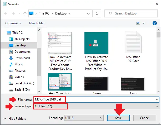Select the teal desktop screenshot thumbnail

(96, 43)
